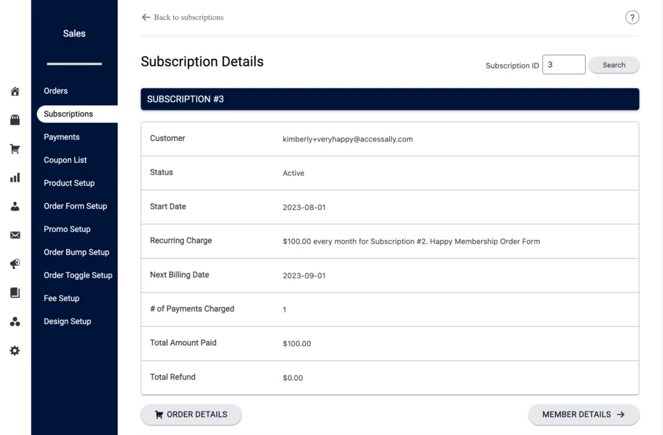Select the contacts person icon
The image size is (663, 435).
tap(14, 206)
